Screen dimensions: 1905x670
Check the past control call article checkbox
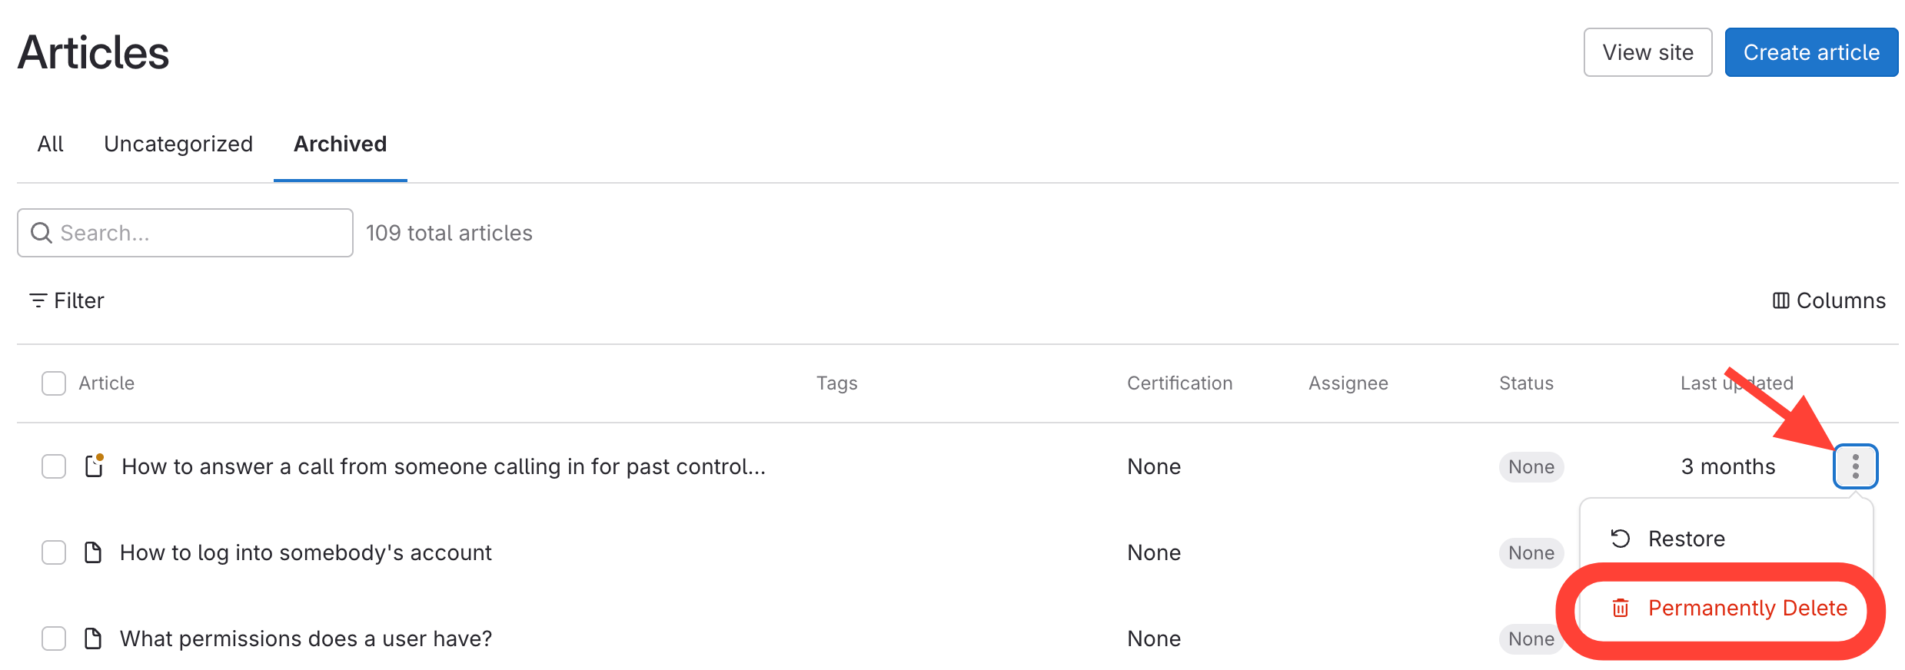54,466
